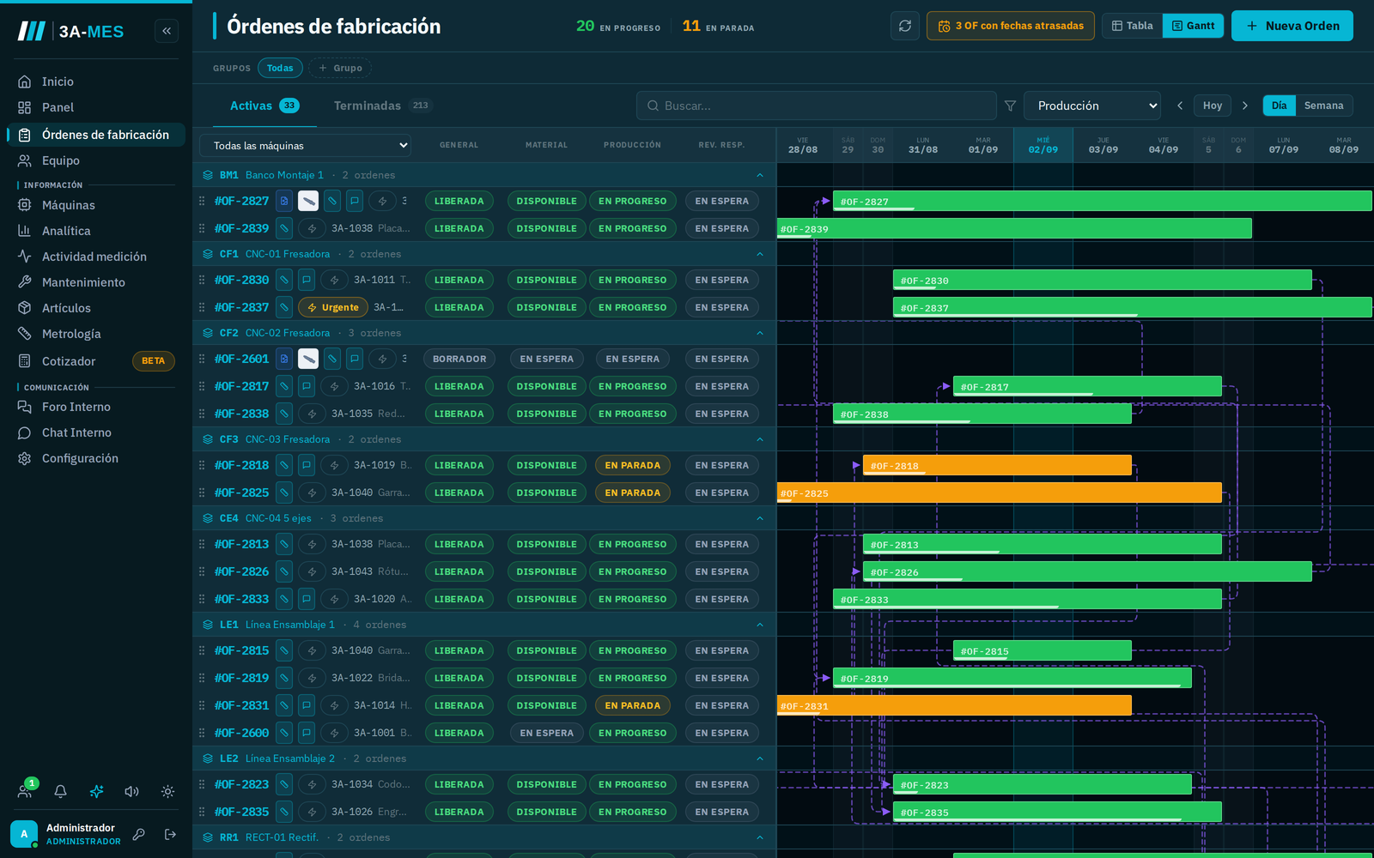This screenshot has width=1374, height=858.
Task: Open comments icon on row #OF-2600
Action: click(307, 733)
